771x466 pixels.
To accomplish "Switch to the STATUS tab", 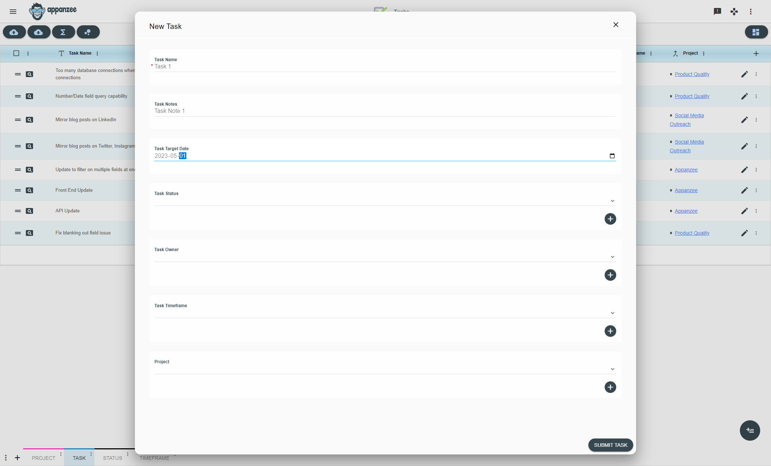I will (112, 458).
